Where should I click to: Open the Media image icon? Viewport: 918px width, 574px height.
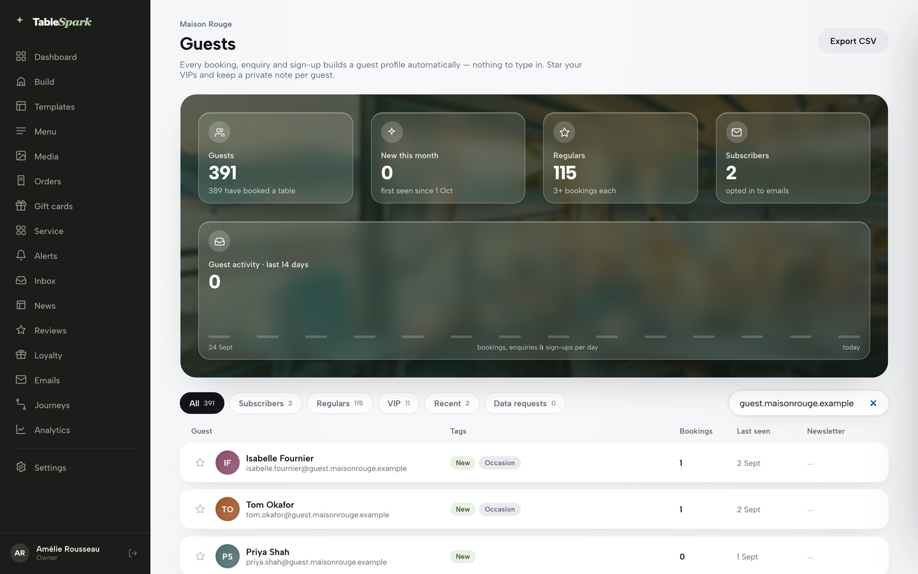(21, 156)
